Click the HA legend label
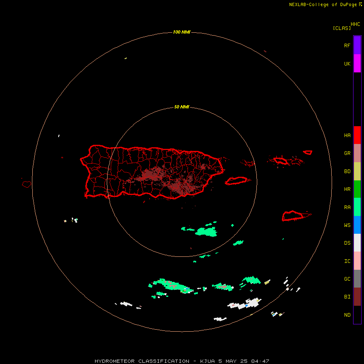364x364 pixels. point(347,135)
